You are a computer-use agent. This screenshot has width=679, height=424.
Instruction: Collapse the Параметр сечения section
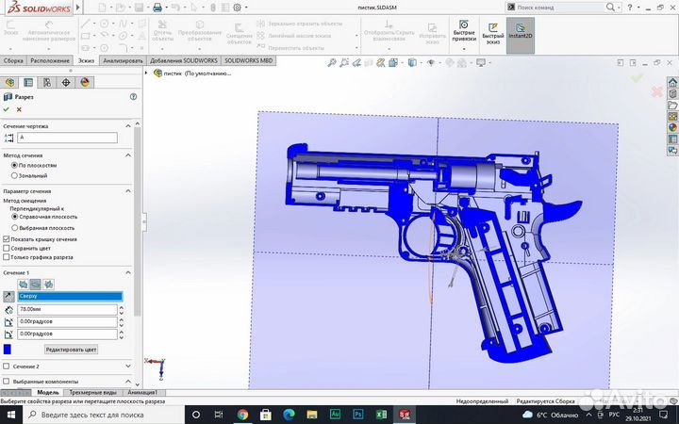pos(128,190)
